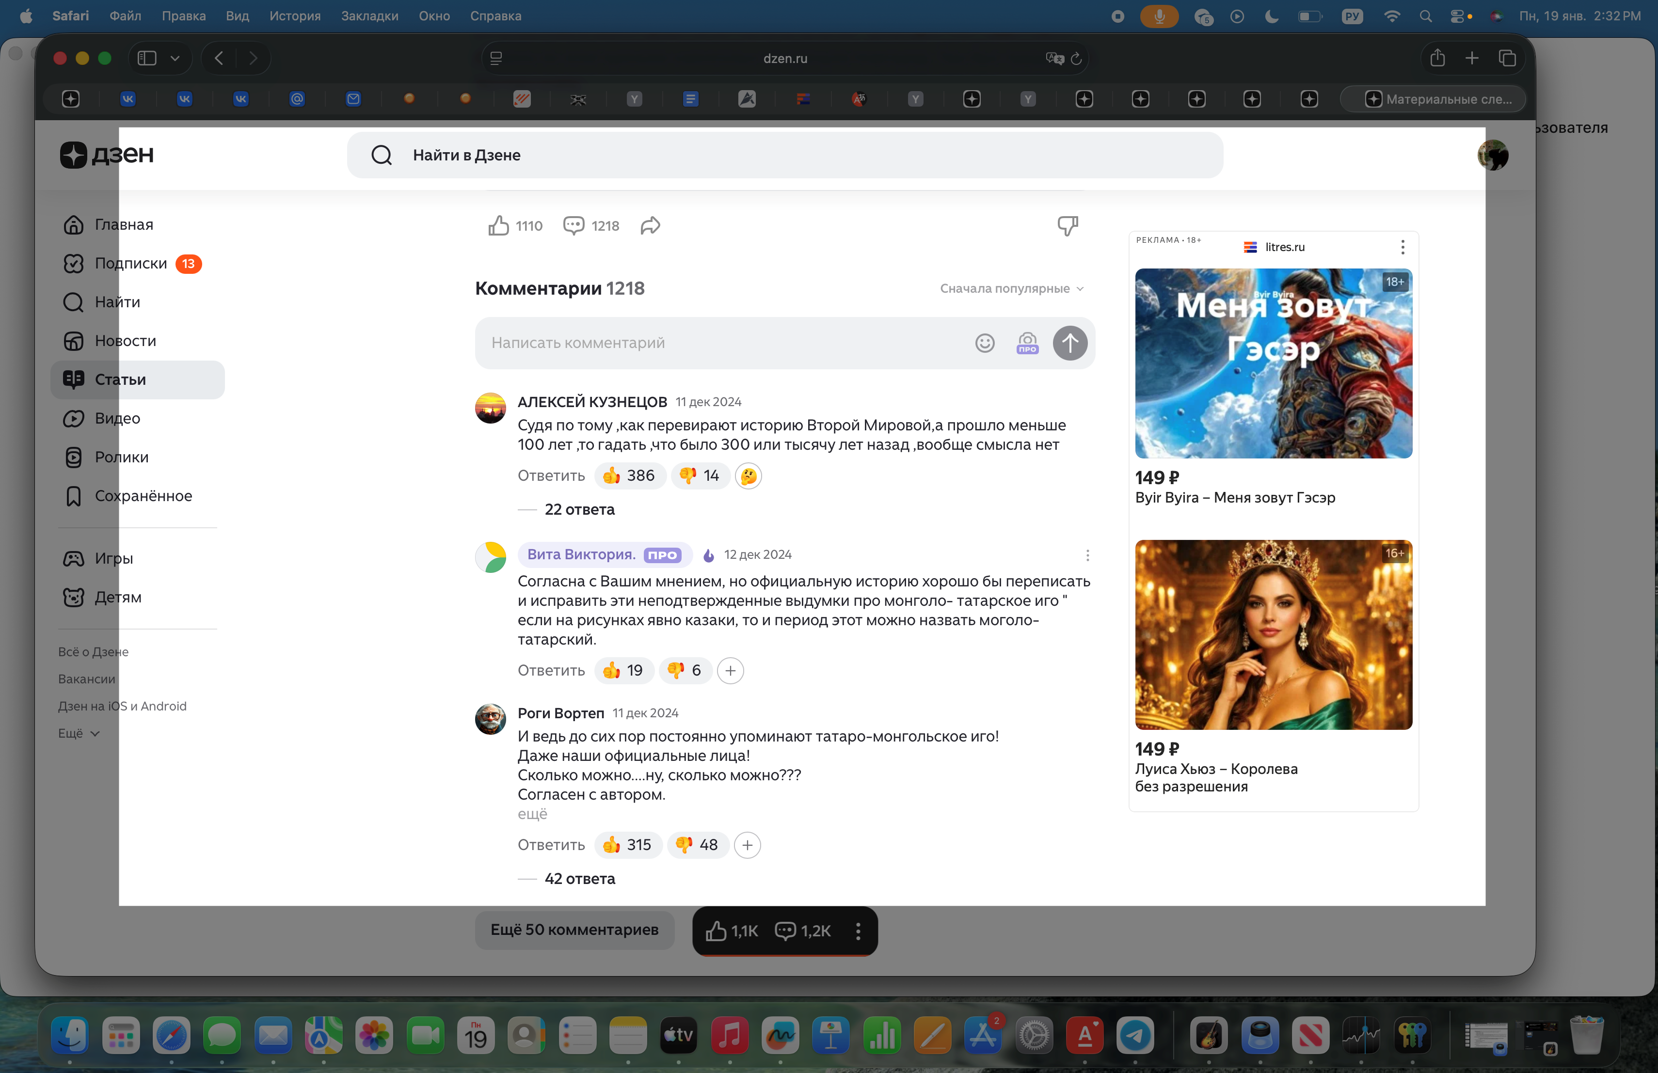Open the Меня зовут Гэсэр book ad thumbnail

[x=1273, y=363]
